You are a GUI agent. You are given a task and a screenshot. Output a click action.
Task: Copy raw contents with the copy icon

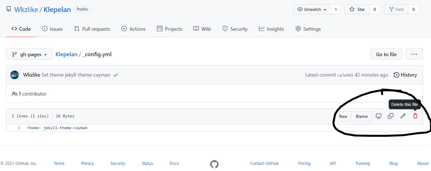[390, 116]
